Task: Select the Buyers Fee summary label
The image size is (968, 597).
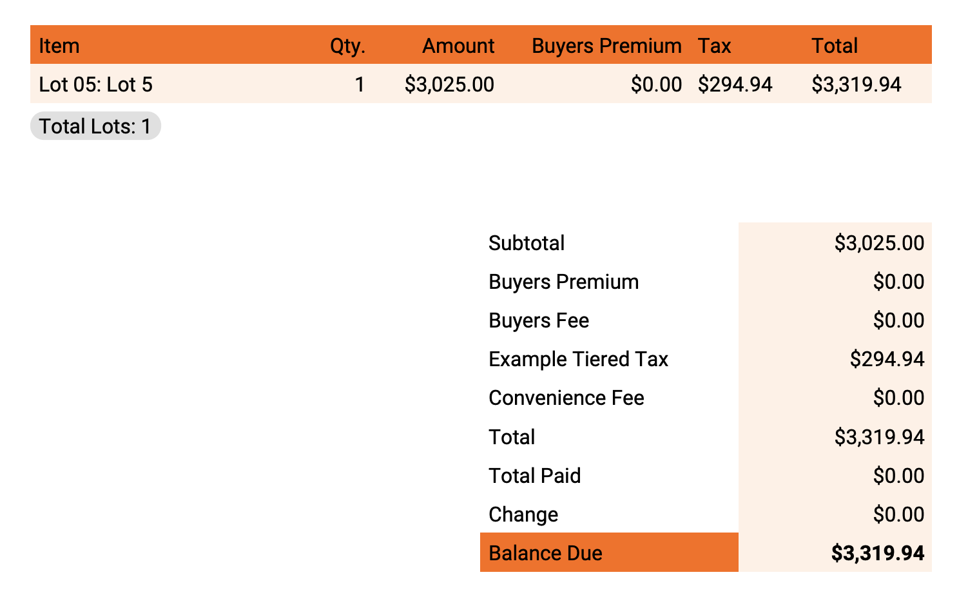Action: pyautogui.click(x=538, y=320)
